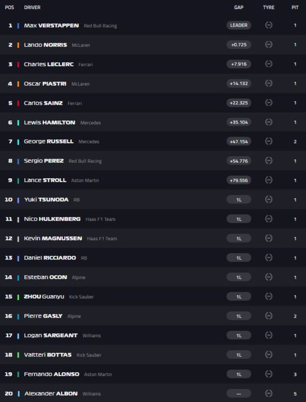Click the PIT column header
The height and width of the screenshot is (402, 306).
tap(295, 7)
